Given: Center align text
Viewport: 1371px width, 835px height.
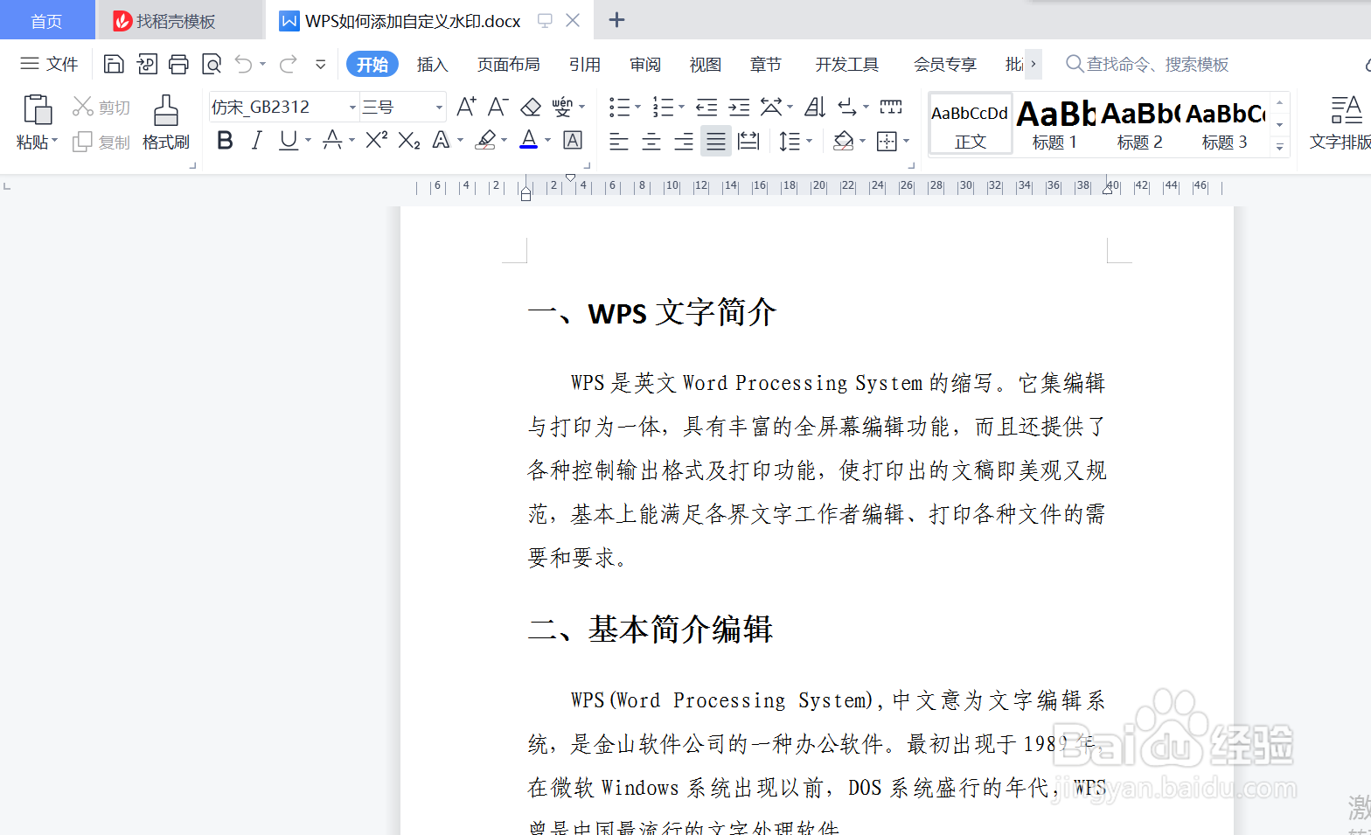Looking at the screenshot, I should click(651, 140).
